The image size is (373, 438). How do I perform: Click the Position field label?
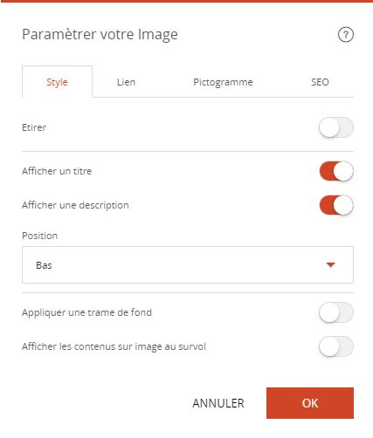tap(40, 236)
